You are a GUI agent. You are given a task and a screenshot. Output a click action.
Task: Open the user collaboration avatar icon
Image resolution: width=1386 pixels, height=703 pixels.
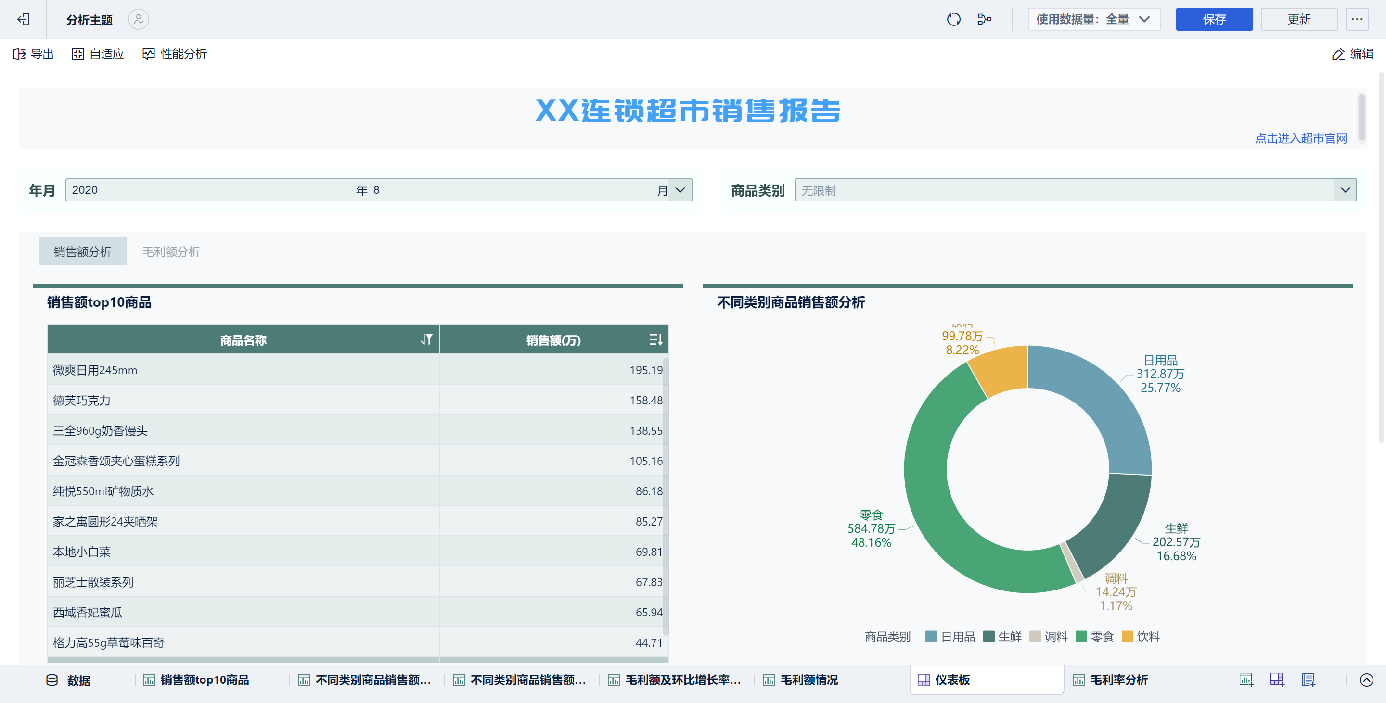point(138,19)
